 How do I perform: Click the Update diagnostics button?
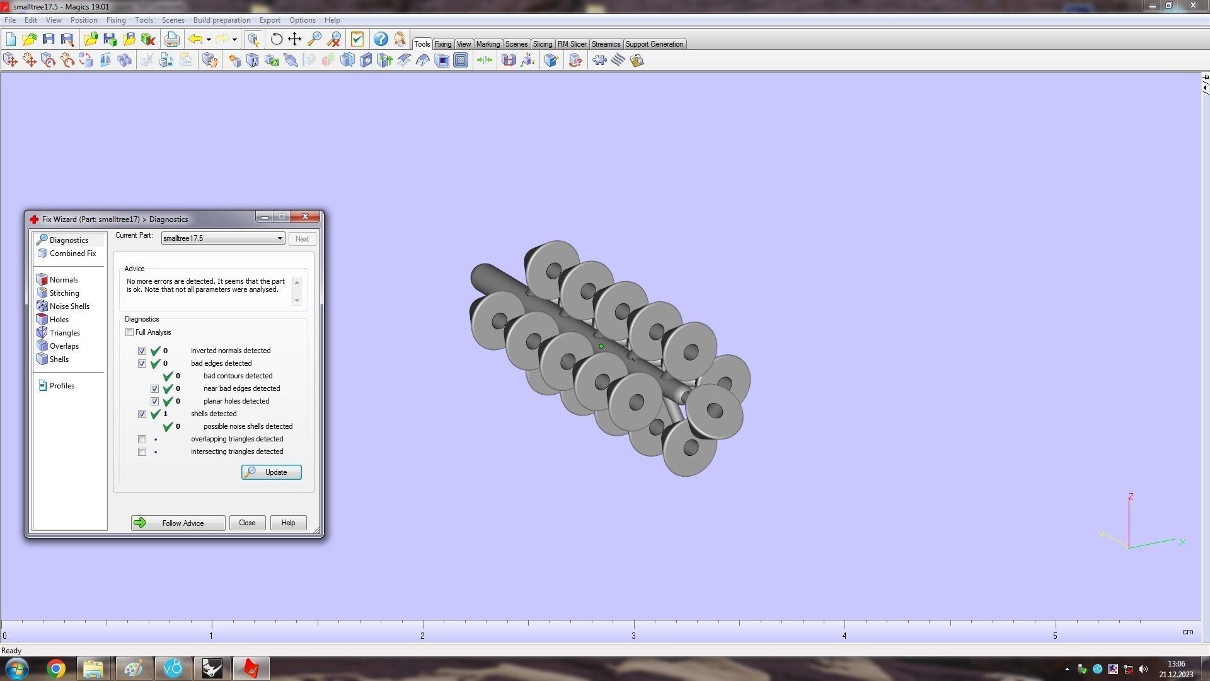pos(271,472)
